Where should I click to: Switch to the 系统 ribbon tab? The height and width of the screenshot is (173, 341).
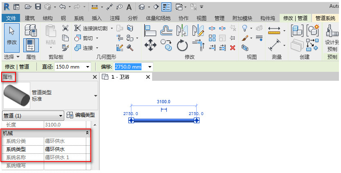pyautogui.click(x=79, y=18)
